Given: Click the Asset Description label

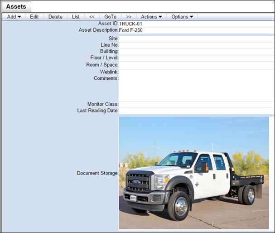Looking at the screenshot, I should pyautogui.click(x=99, y=30).
